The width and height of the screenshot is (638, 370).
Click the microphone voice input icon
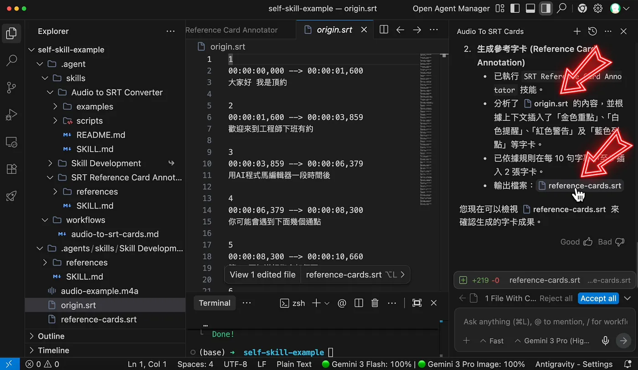[x=606, y=340]
